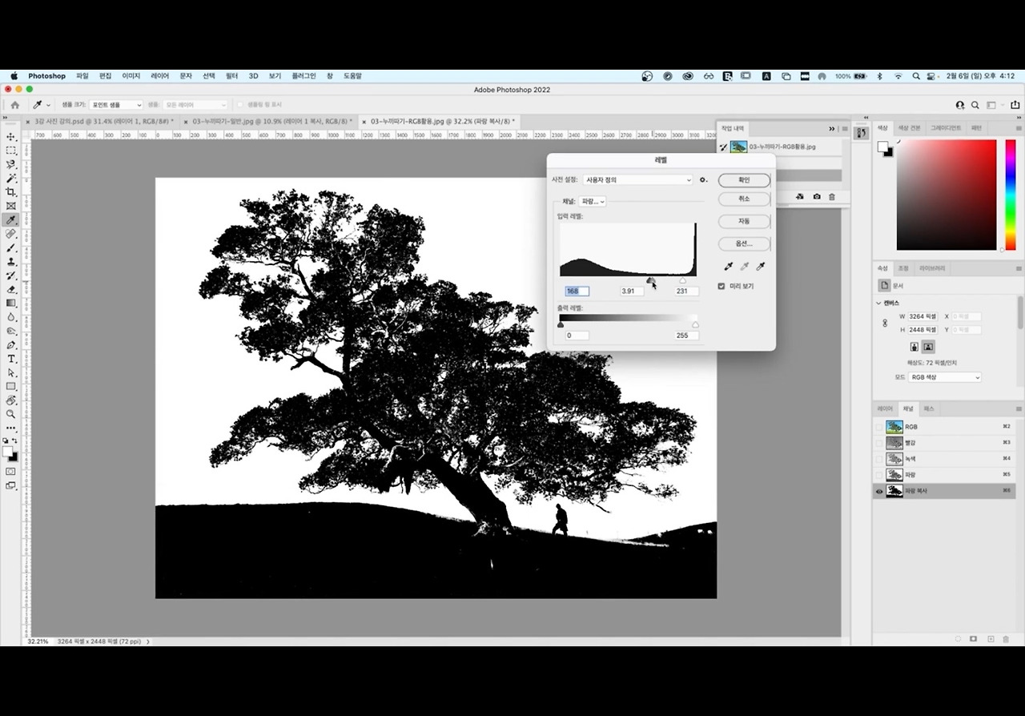Click the rainbow hue strip in Color panel
This screenshot has width=1025, height=716.
1011,195
